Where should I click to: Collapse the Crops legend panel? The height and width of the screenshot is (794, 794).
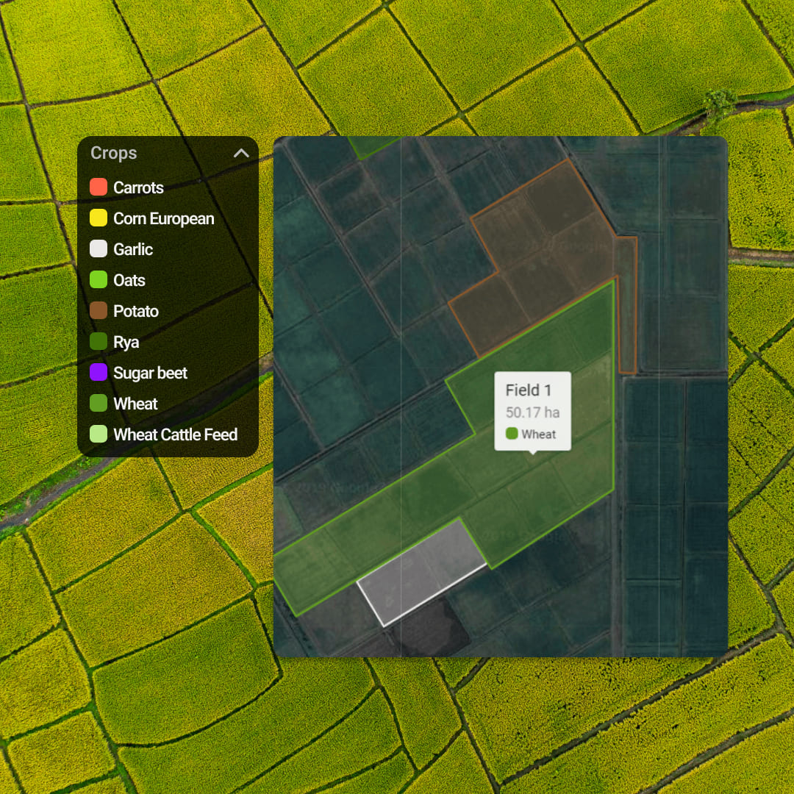(x=241, y=154)
